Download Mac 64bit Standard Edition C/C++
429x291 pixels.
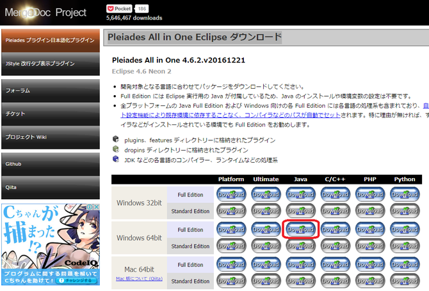click(x=335, y=281)
